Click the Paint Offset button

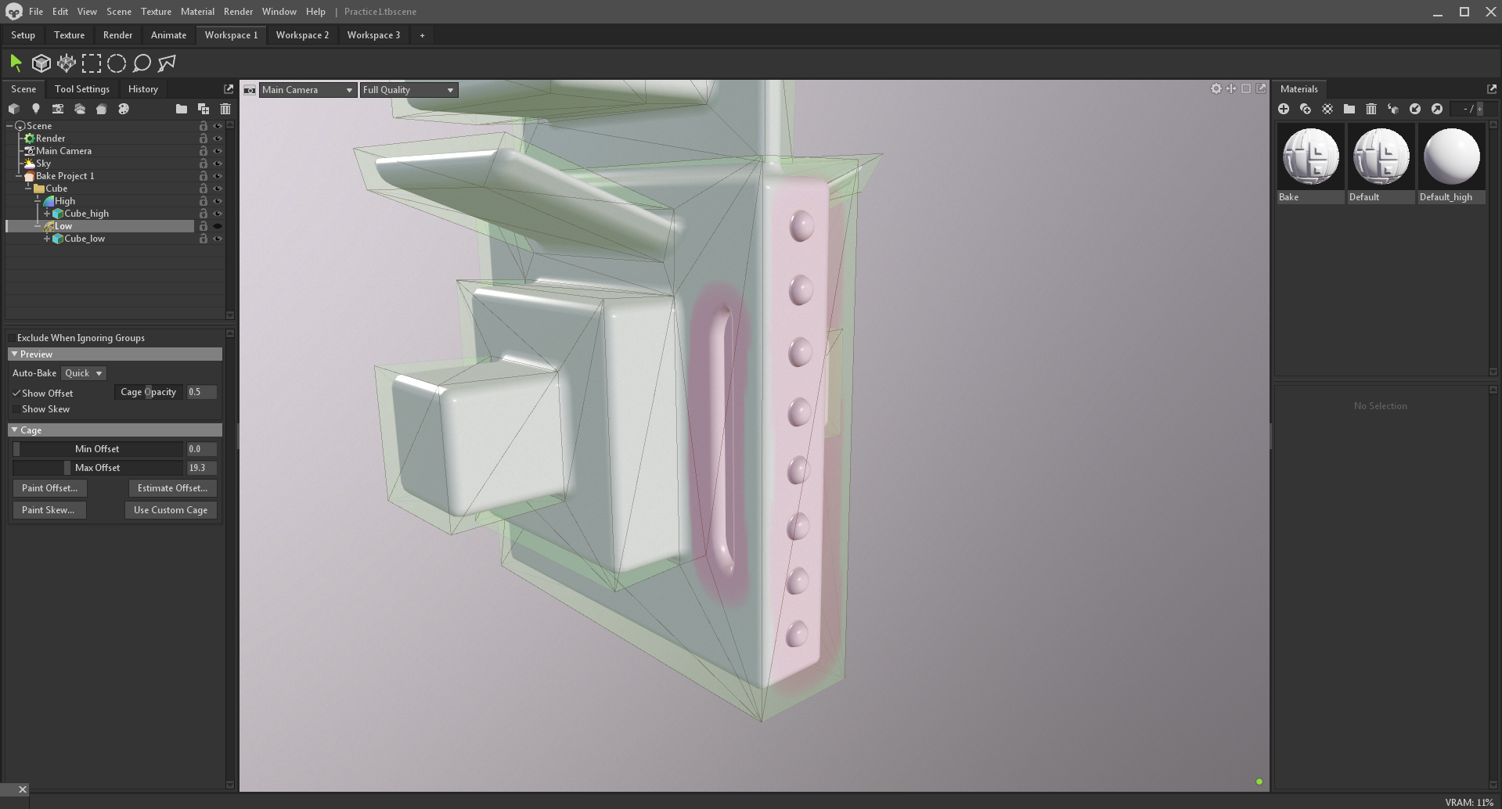click(x=49, y=488)
